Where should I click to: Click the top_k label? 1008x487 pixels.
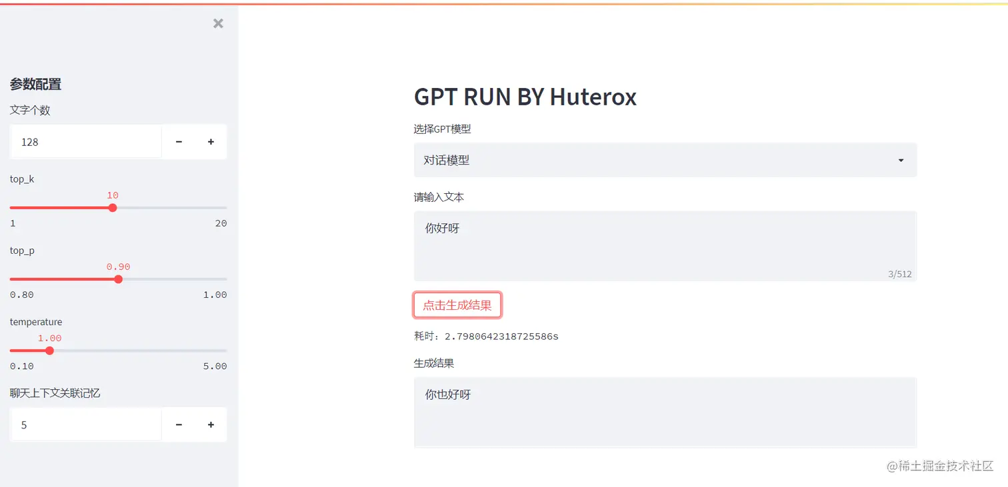point(22,179)
